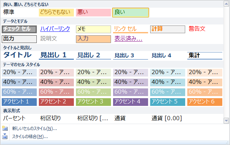Apply the 警告文 style
The width and height of the screenshot is (230, 145).
point(205,29)
